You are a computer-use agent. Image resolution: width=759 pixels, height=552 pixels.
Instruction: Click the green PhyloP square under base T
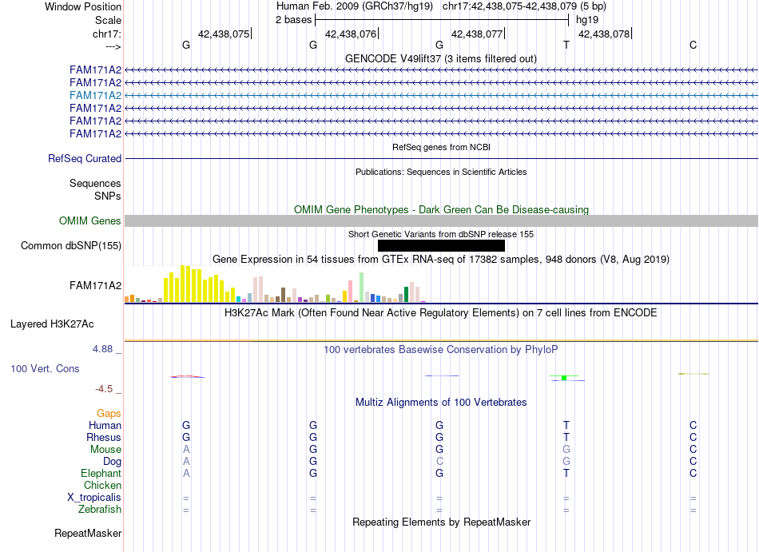point(564,378)
